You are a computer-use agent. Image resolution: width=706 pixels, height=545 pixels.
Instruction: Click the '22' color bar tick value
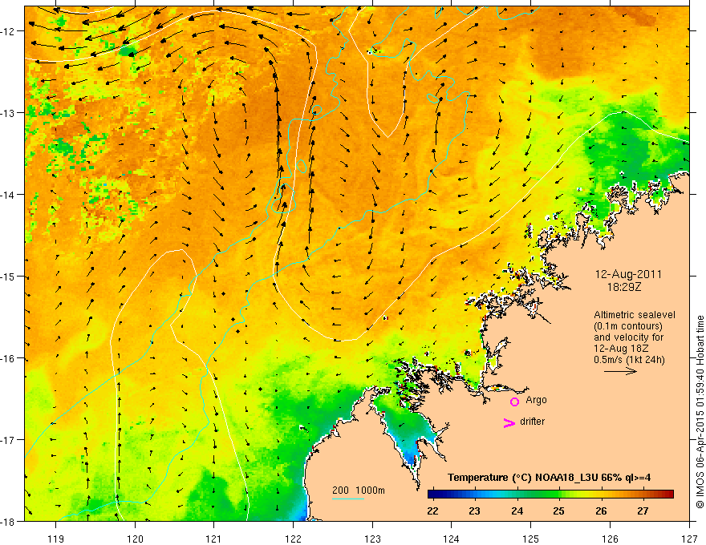(432, 511)
